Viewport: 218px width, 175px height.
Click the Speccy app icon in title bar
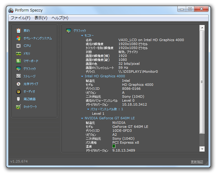pos(11,10)
